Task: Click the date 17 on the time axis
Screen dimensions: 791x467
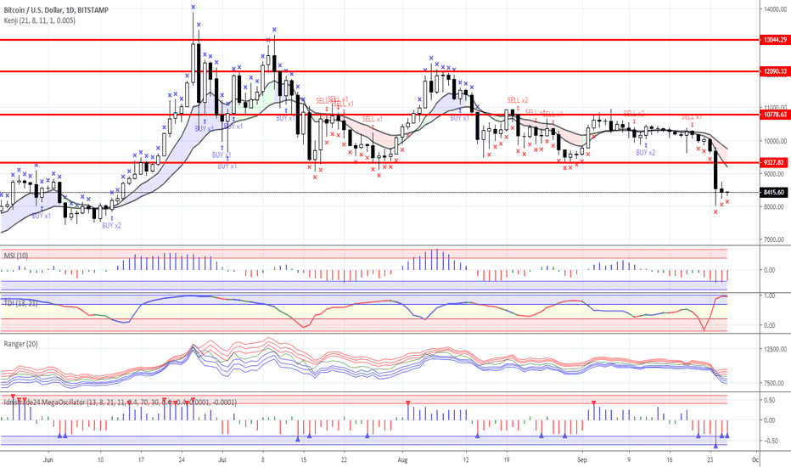Action: click(141, 460)
